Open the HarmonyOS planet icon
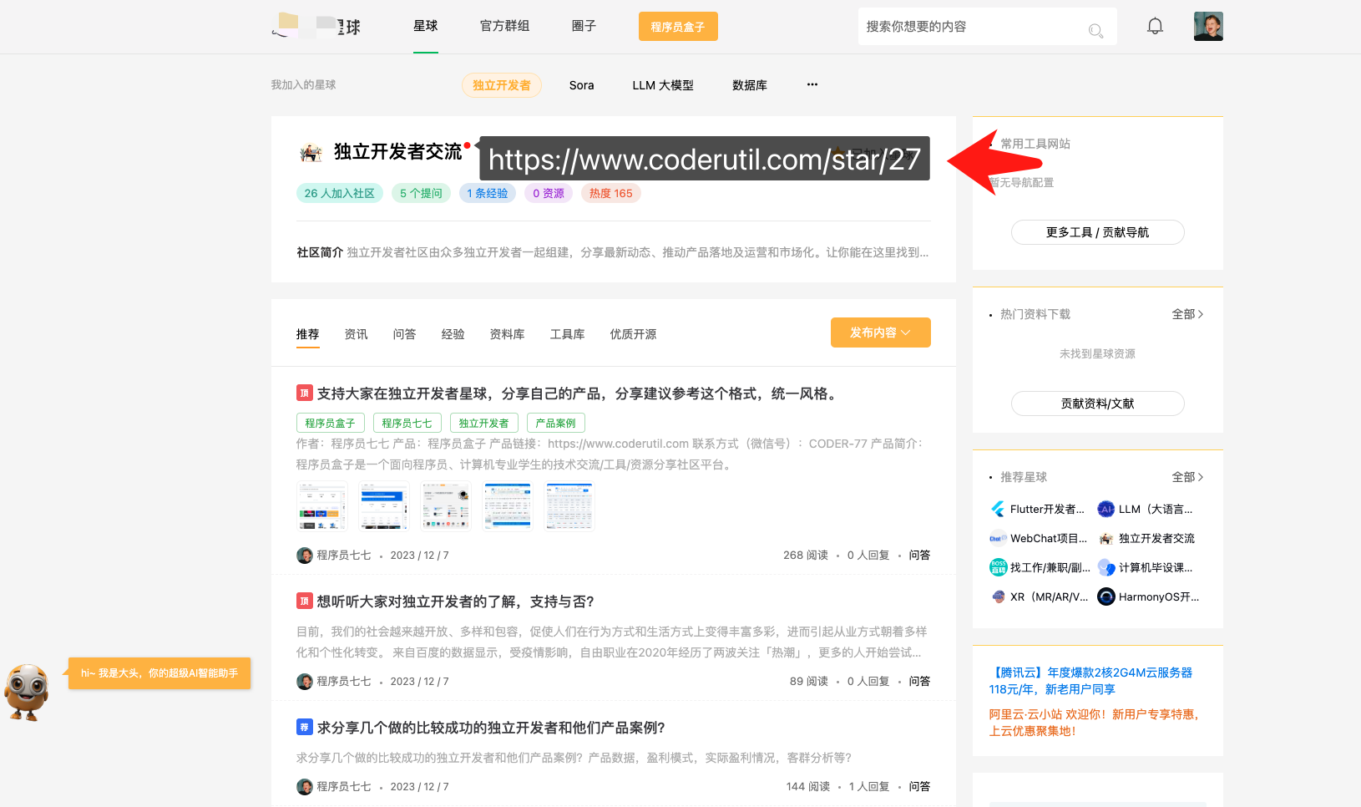This screenshot has height=807, width=1361. (1106, 596)
